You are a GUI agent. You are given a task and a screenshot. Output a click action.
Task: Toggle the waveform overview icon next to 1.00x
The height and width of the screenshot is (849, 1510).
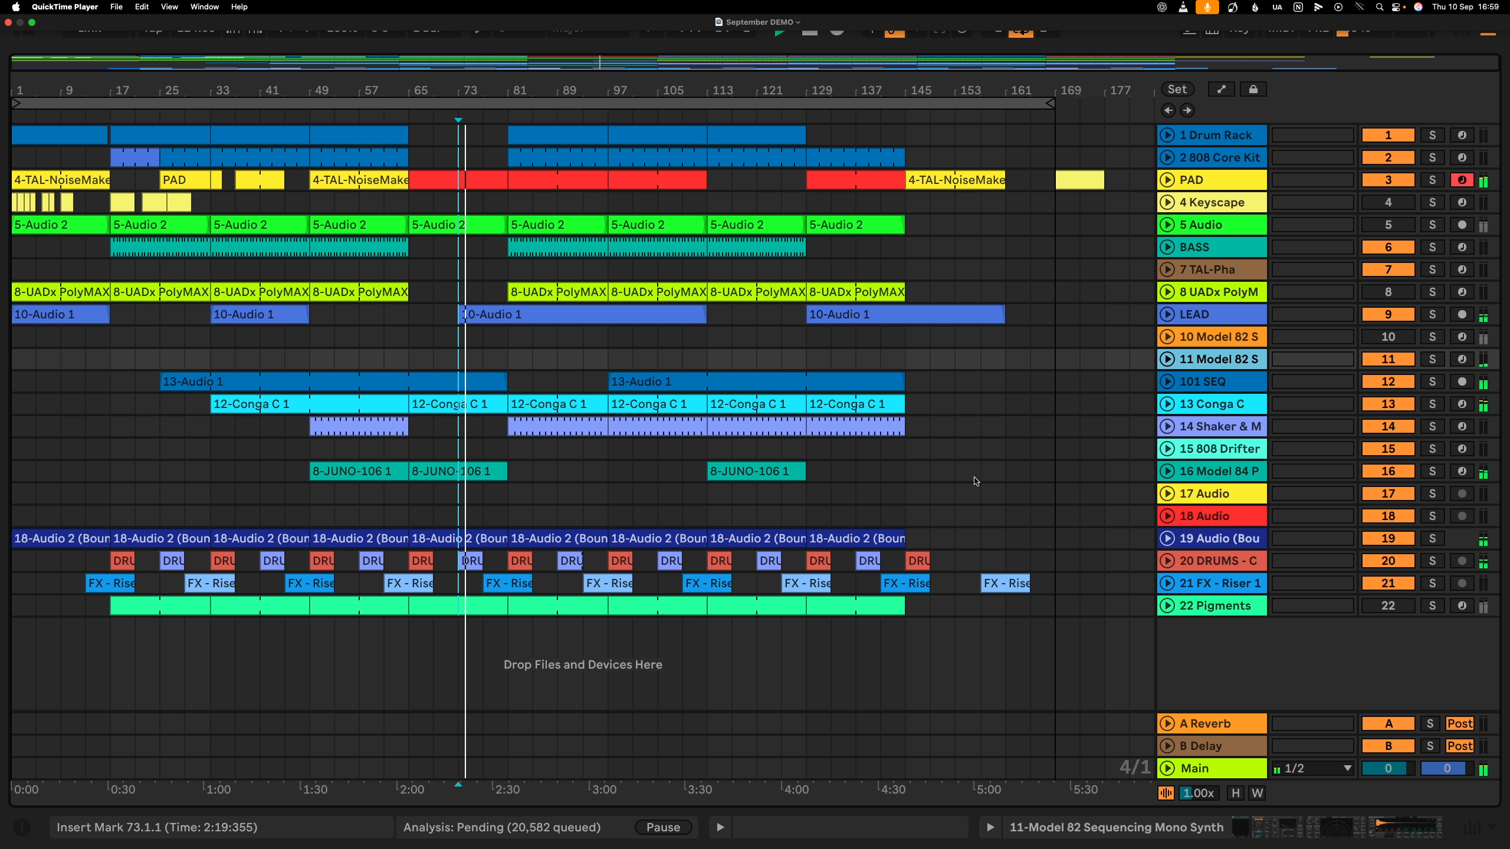[1166, 793]
